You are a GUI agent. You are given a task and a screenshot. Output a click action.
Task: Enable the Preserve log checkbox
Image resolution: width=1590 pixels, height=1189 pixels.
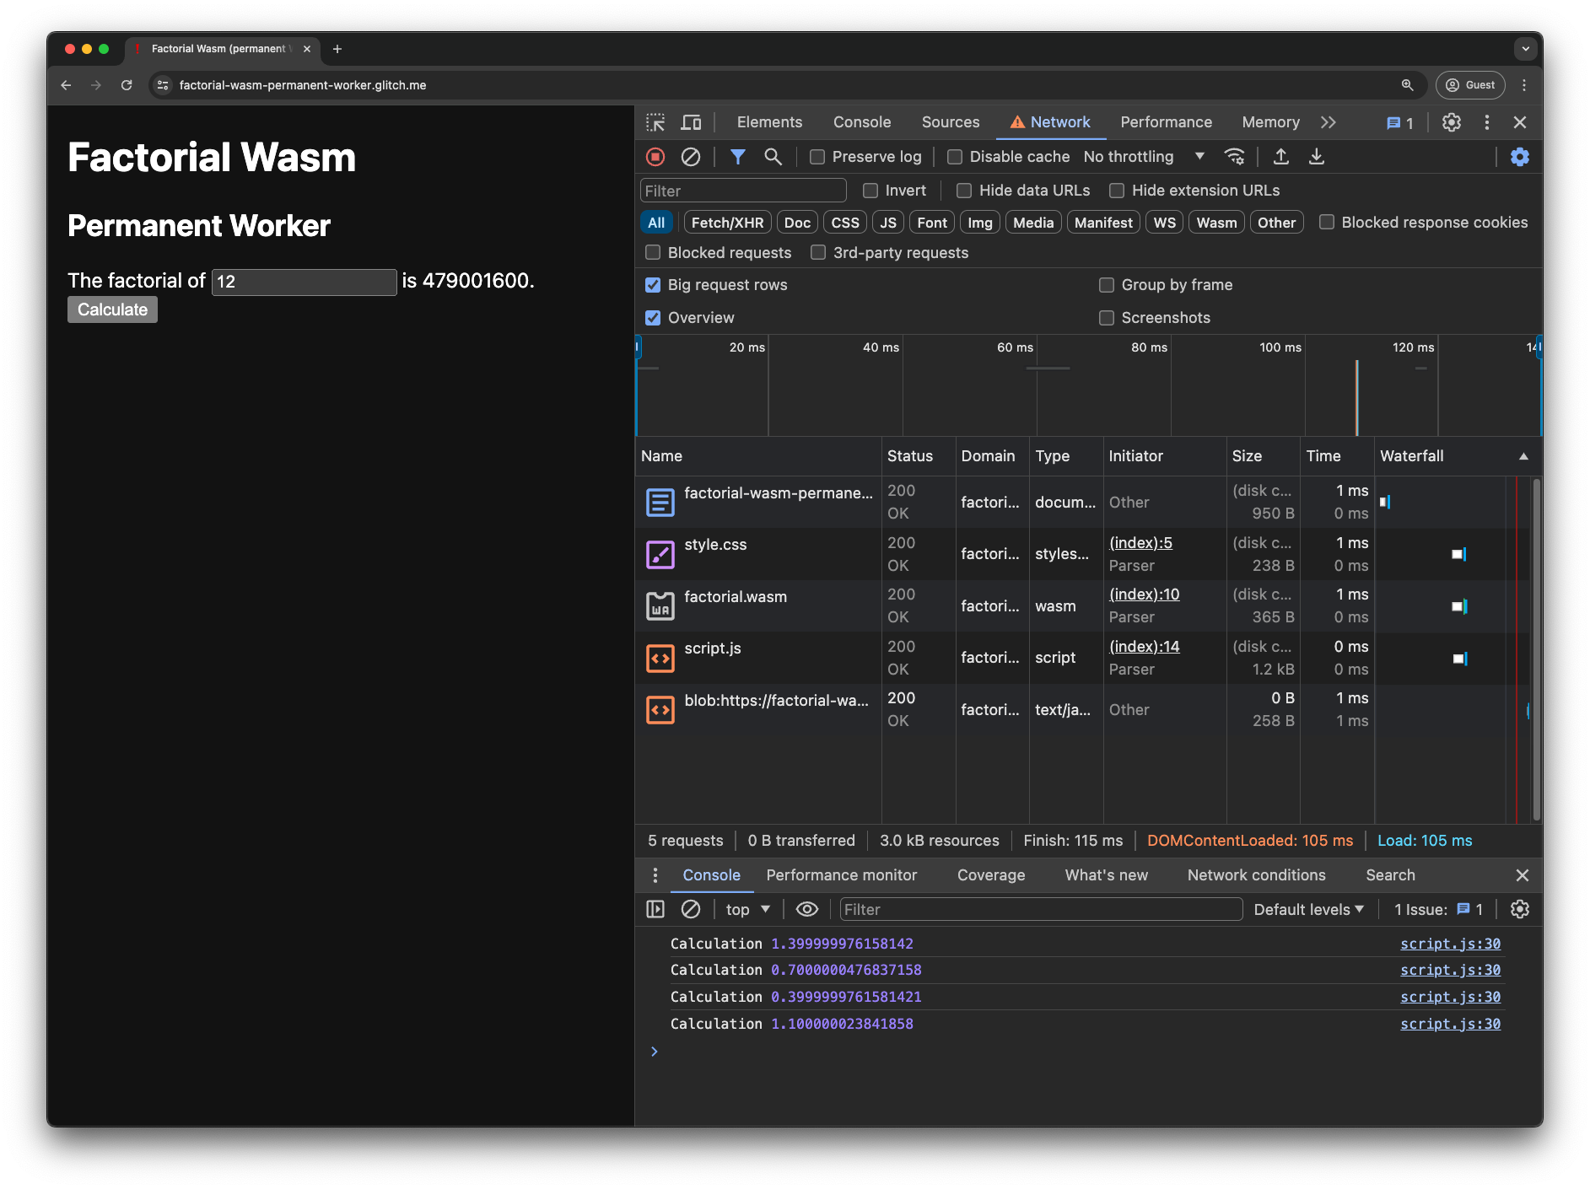pos(817,157)
